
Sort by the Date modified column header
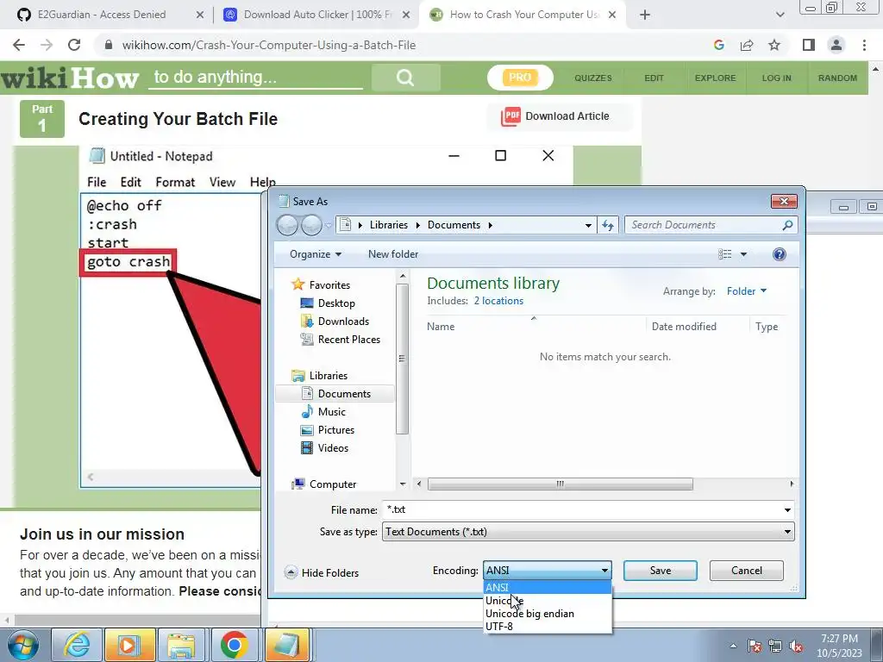[x=684, y=327]
